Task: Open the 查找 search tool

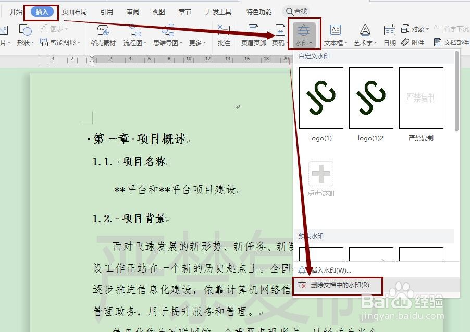Action: coord(296,10)
